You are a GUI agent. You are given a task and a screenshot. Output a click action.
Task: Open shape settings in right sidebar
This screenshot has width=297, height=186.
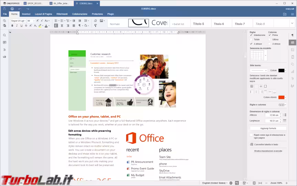click(293, 64)
